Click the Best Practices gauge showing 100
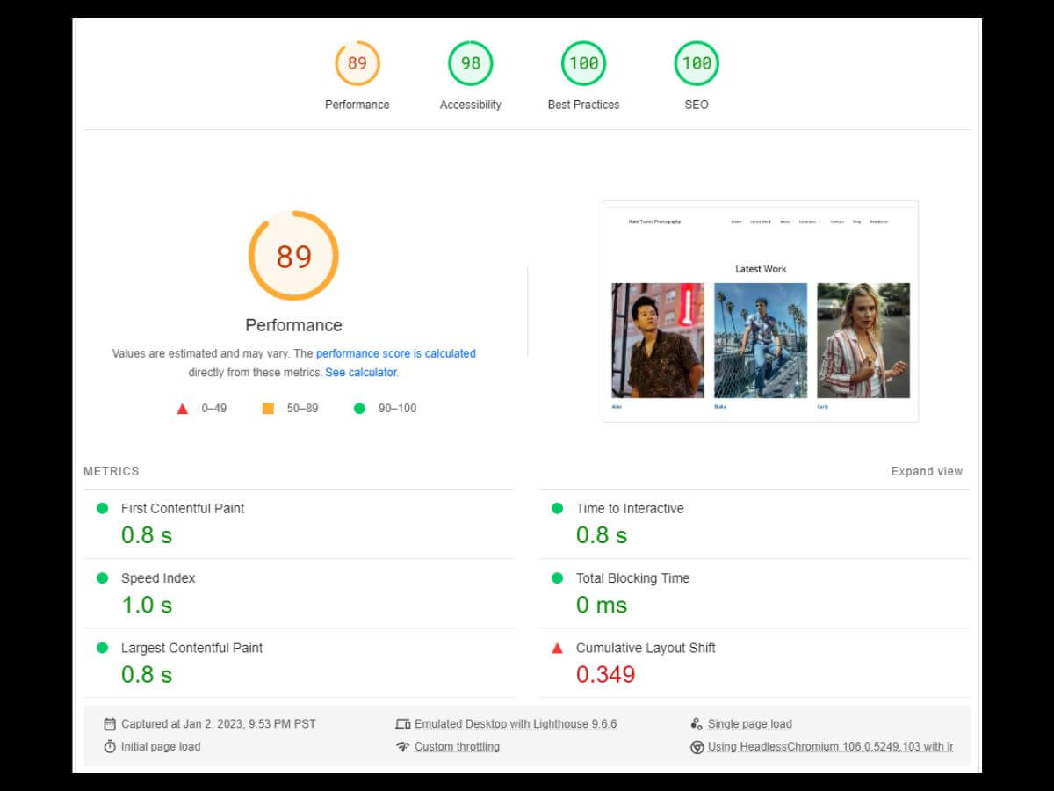Viewport: 1054px width, 791px height. pyautogui.click(x=583, y=63)
